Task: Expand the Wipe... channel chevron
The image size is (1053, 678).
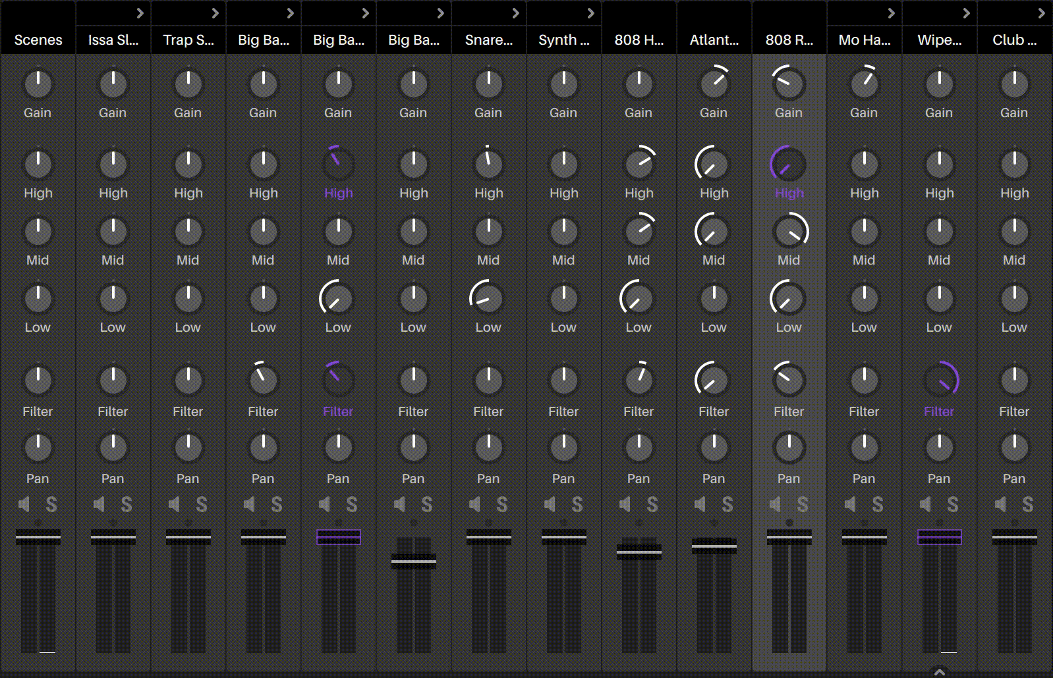Action: coord(966,13)
